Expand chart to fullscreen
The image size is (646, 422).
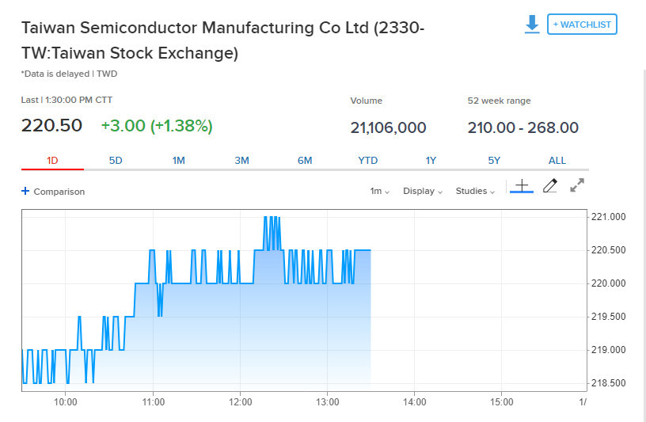click(577, 185)
